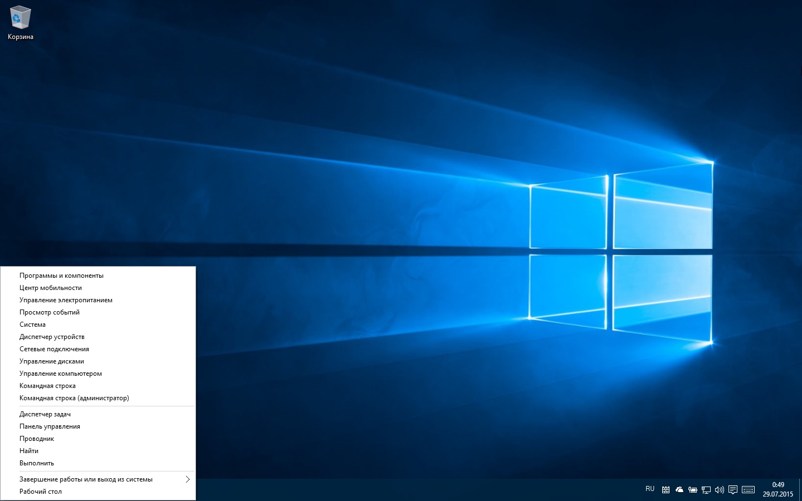Switch the RU input language indicator

pos(650,489)
